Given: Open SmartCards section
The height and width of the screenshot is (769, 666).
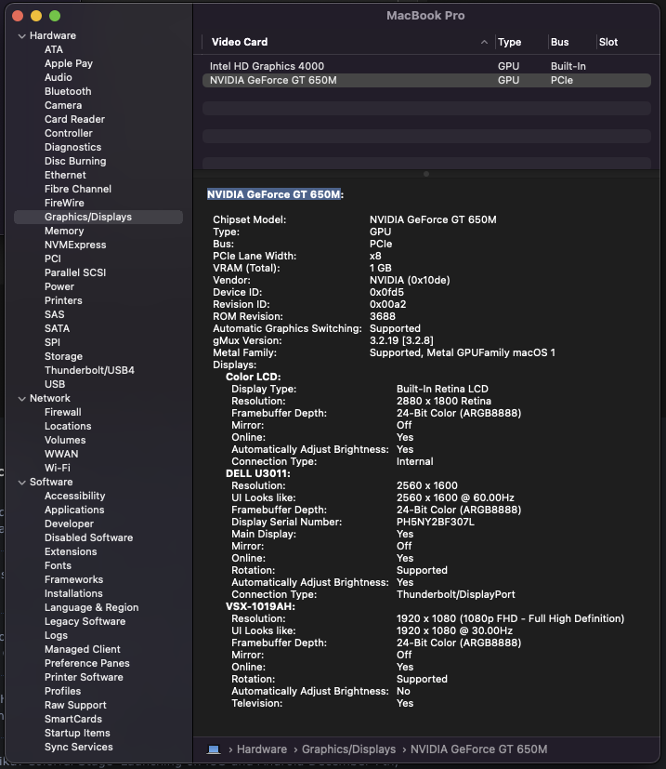Looking at the screenshot, I should [73, 720].
